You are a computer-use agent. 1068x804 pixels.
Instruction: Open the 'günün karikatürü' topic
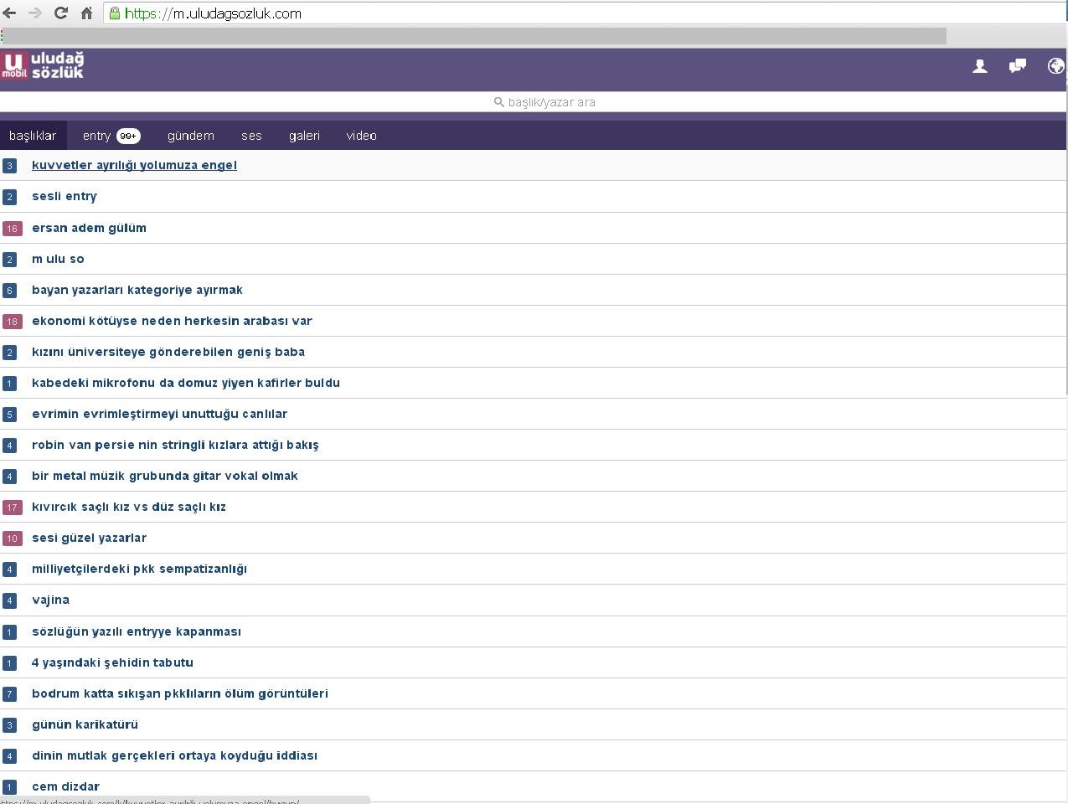85,724
